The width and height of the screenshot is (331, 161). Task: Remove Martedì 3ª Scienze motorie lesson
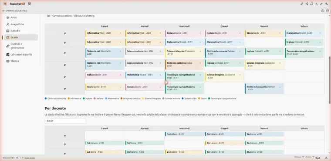click(160, 51)
